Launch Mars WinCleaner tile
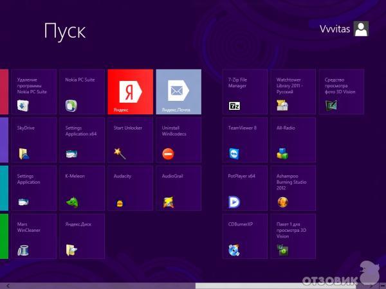This screenshot has width=386, height=289. click(x=33, y=236)
